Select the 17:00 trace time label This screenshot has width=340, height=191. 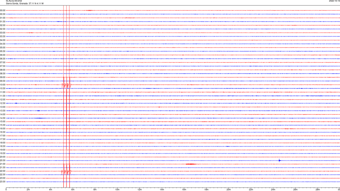click(x=2, y=136)
